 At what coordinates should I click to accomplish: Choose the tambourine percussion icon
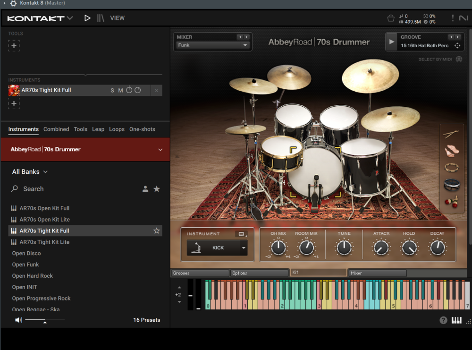point(452,167)
